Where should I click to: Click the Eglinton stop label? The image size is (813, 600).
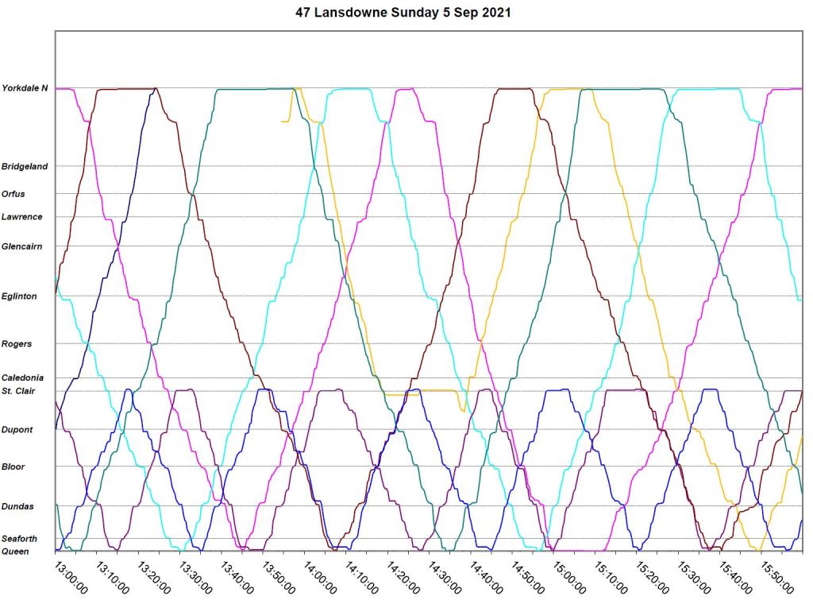pos(19,296)
